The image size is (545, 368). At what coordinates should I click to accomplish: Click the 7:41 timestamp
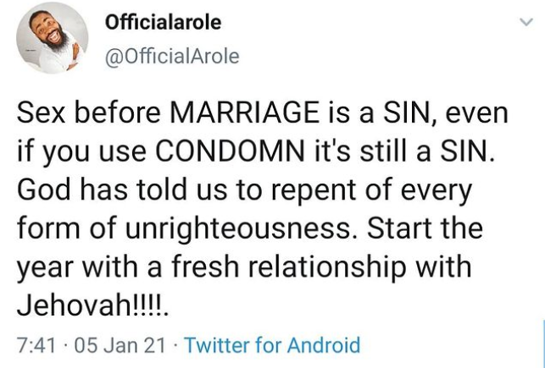pos(36,345)
